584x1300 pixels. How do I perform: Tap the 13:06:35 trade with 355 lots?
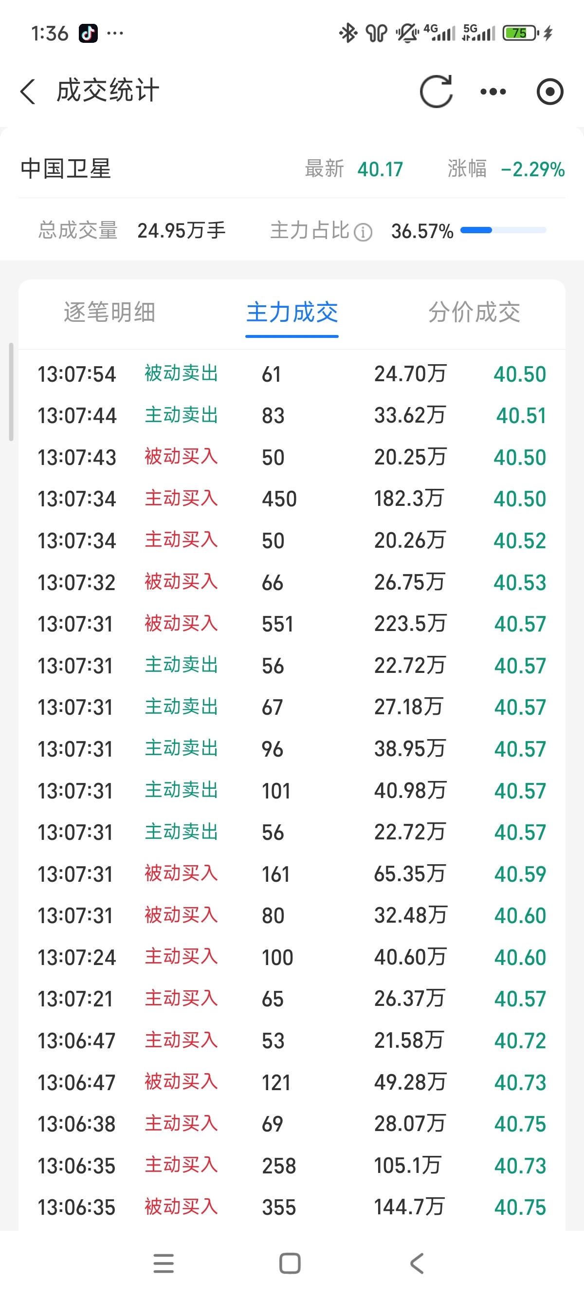pyautogui.click(x=292, y=1207)
